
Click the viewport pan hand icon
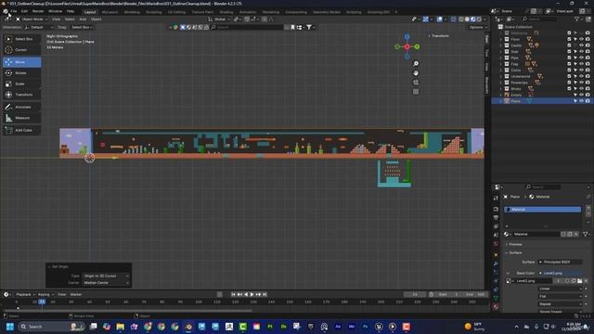(x=416, y=72)
